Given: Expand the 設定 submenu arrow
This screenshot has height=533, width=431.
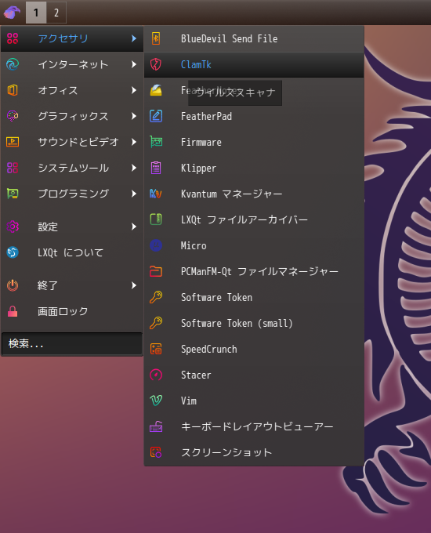Looking at the screenshot, I should coord(134,227).
